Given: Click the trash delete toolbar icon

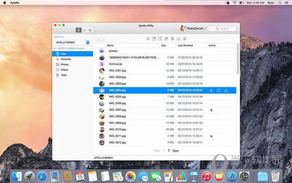Looking at the screenshot, I should click(173, 39).
